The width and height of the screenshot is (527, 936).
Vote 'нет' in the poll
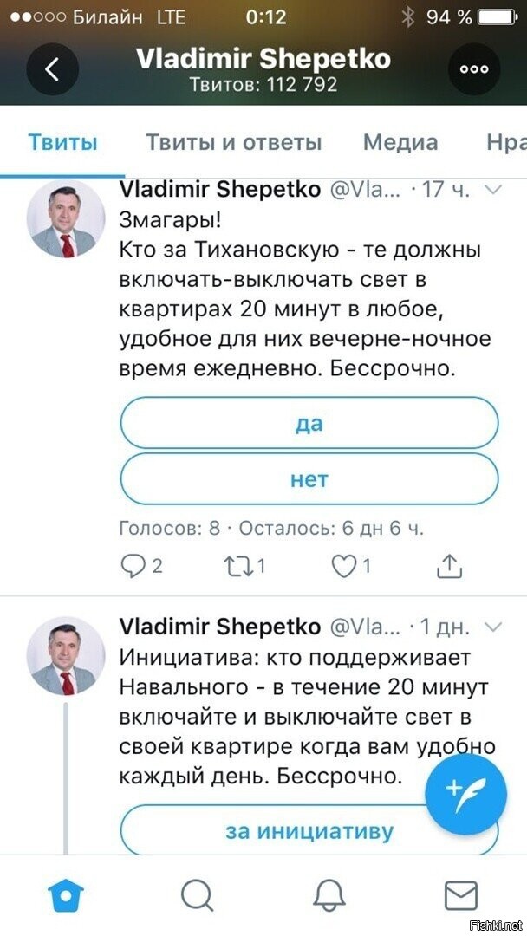click(x=309, y=478)
